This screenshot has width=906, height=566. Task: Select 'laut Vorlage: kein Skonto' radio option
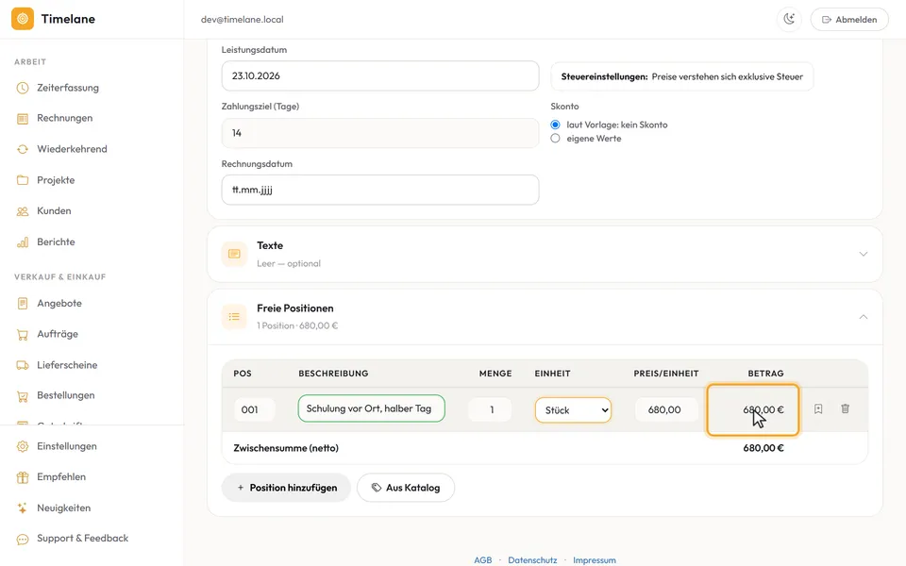555,125
